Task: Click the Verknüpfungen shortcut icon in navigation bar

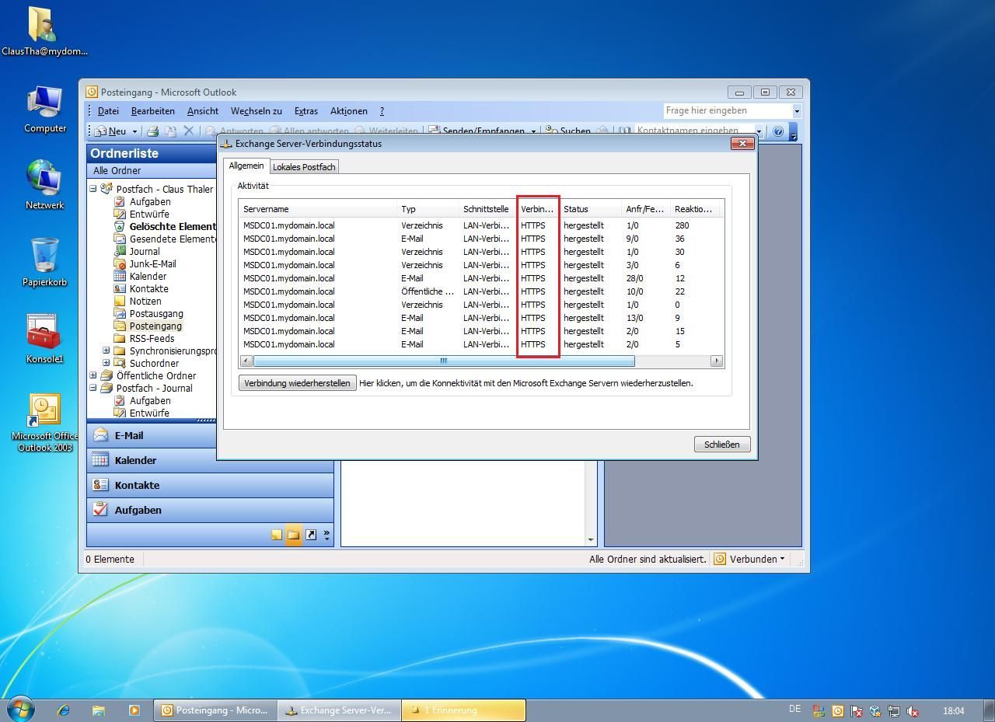Action: [311, 535]
